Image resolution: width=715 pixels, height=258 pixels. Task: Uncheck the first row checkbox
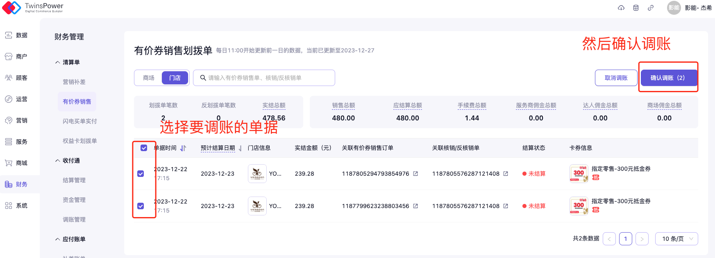coord(141,174)
